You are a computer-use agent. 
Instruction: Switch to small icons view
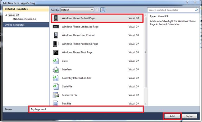click(97, 10)
